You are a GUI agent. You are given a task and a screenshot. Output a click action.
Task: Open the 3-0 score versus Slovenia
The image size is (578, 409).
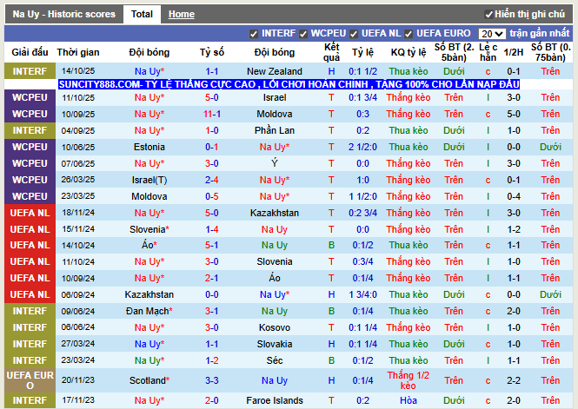coord(212,261)
